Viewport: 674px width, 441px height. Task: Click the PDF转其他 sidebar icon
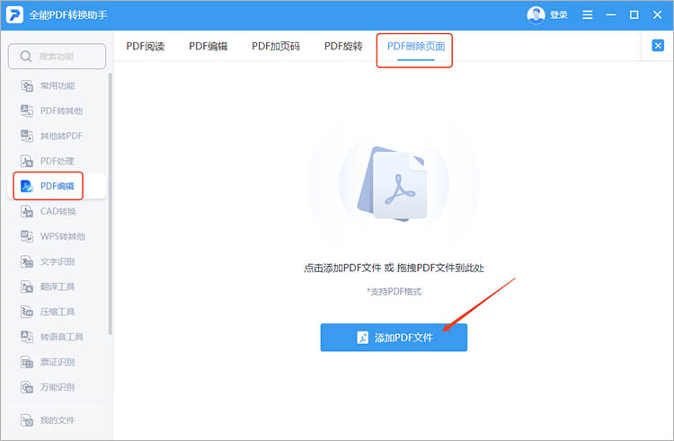(x=27, y=110)
